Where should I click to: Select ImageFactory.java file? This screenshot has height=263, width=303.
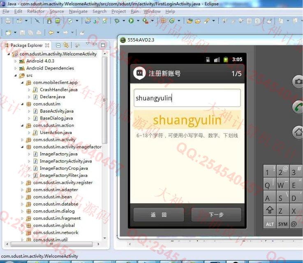[58, 154]
